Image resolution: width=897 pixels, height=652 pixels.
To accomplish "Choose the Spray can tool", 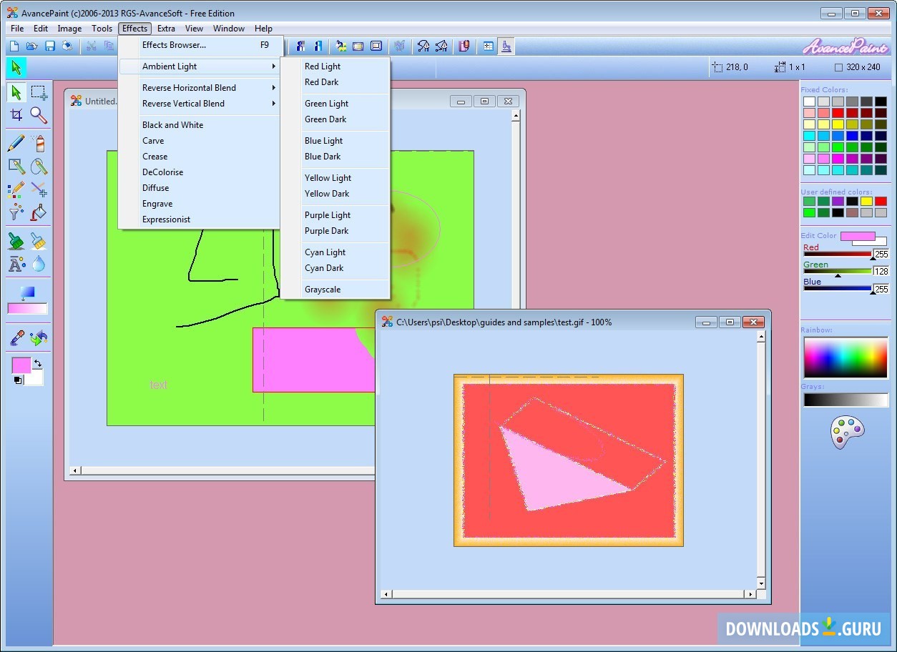I will (x=39, y=143).
